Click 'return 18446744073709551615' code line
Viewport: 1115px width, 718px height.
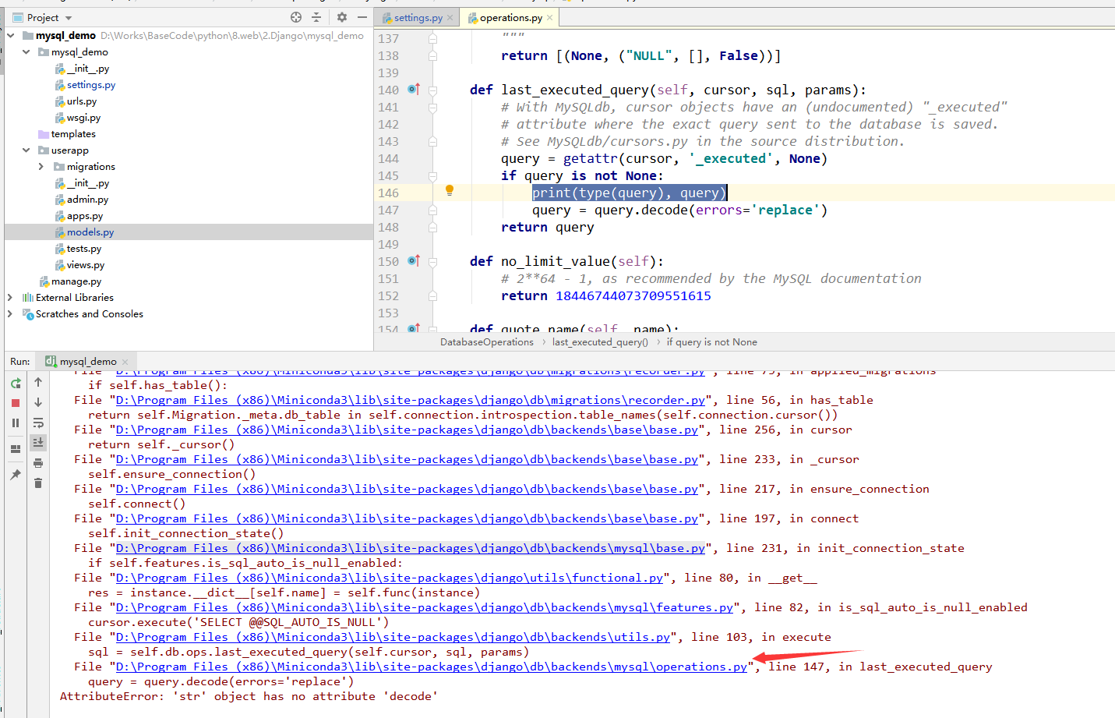[606, 296]
